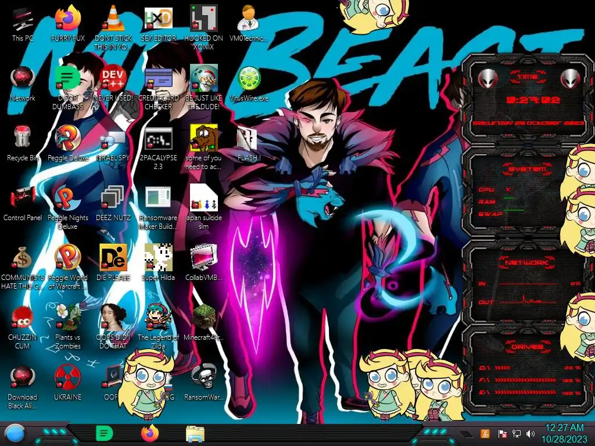
Task: Open Control Panel desktop icon
Action: 23,203
